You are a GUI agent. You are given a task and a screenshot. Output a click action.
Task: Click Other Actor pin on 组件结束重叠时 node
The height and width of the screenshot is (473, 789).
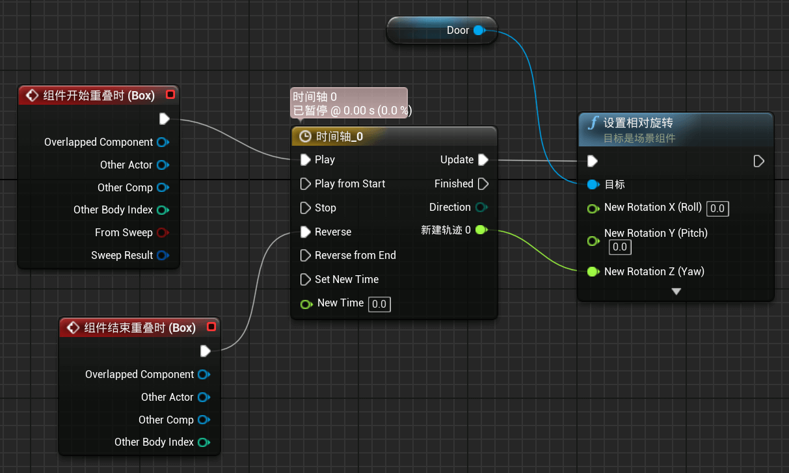coord(204,397)
